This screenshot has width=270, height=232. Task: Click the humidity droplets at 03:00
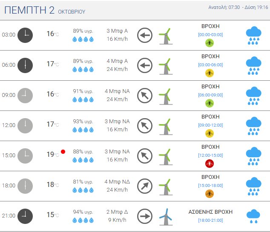point(83,39)
